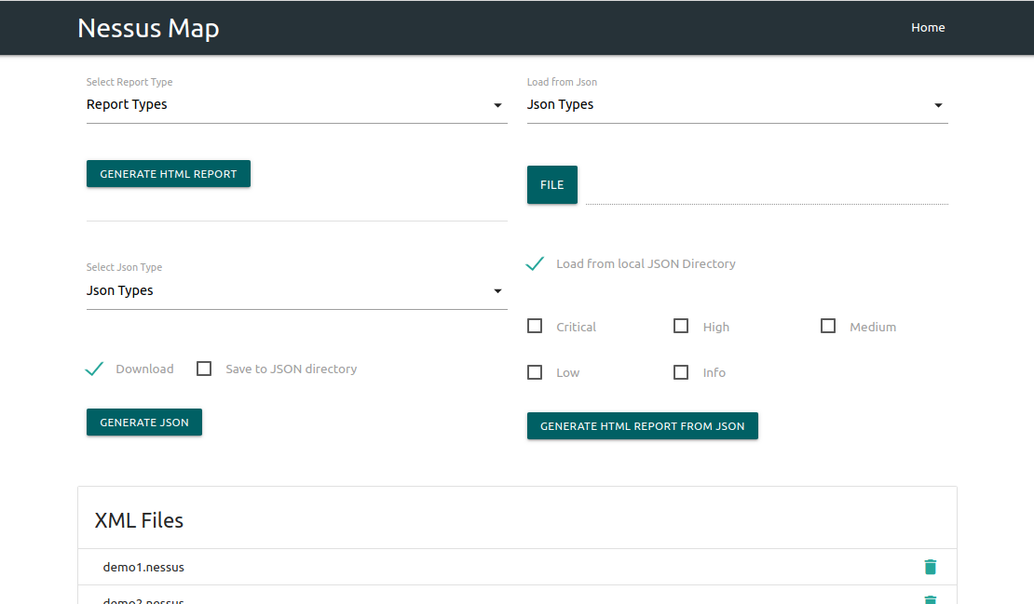This screenshot has width=1034, height=604.
Task: Check the Info severity checkbox
Action: coord(681,372)
